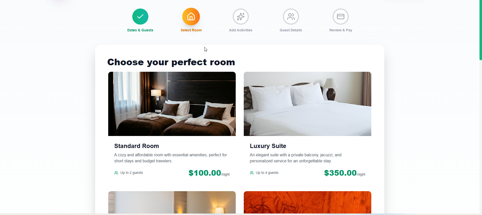482x215 pixels.
Task: Jump to Review & Pay step label
Action: (x=341, y=30)
